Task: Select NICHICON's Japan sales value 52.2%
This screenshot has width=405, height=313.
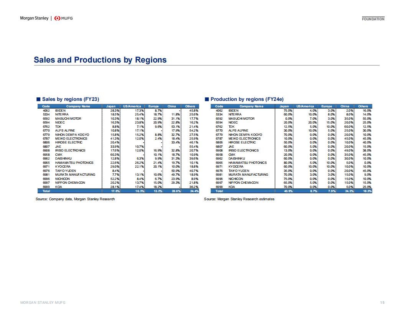Action: [x=115, y=179]
